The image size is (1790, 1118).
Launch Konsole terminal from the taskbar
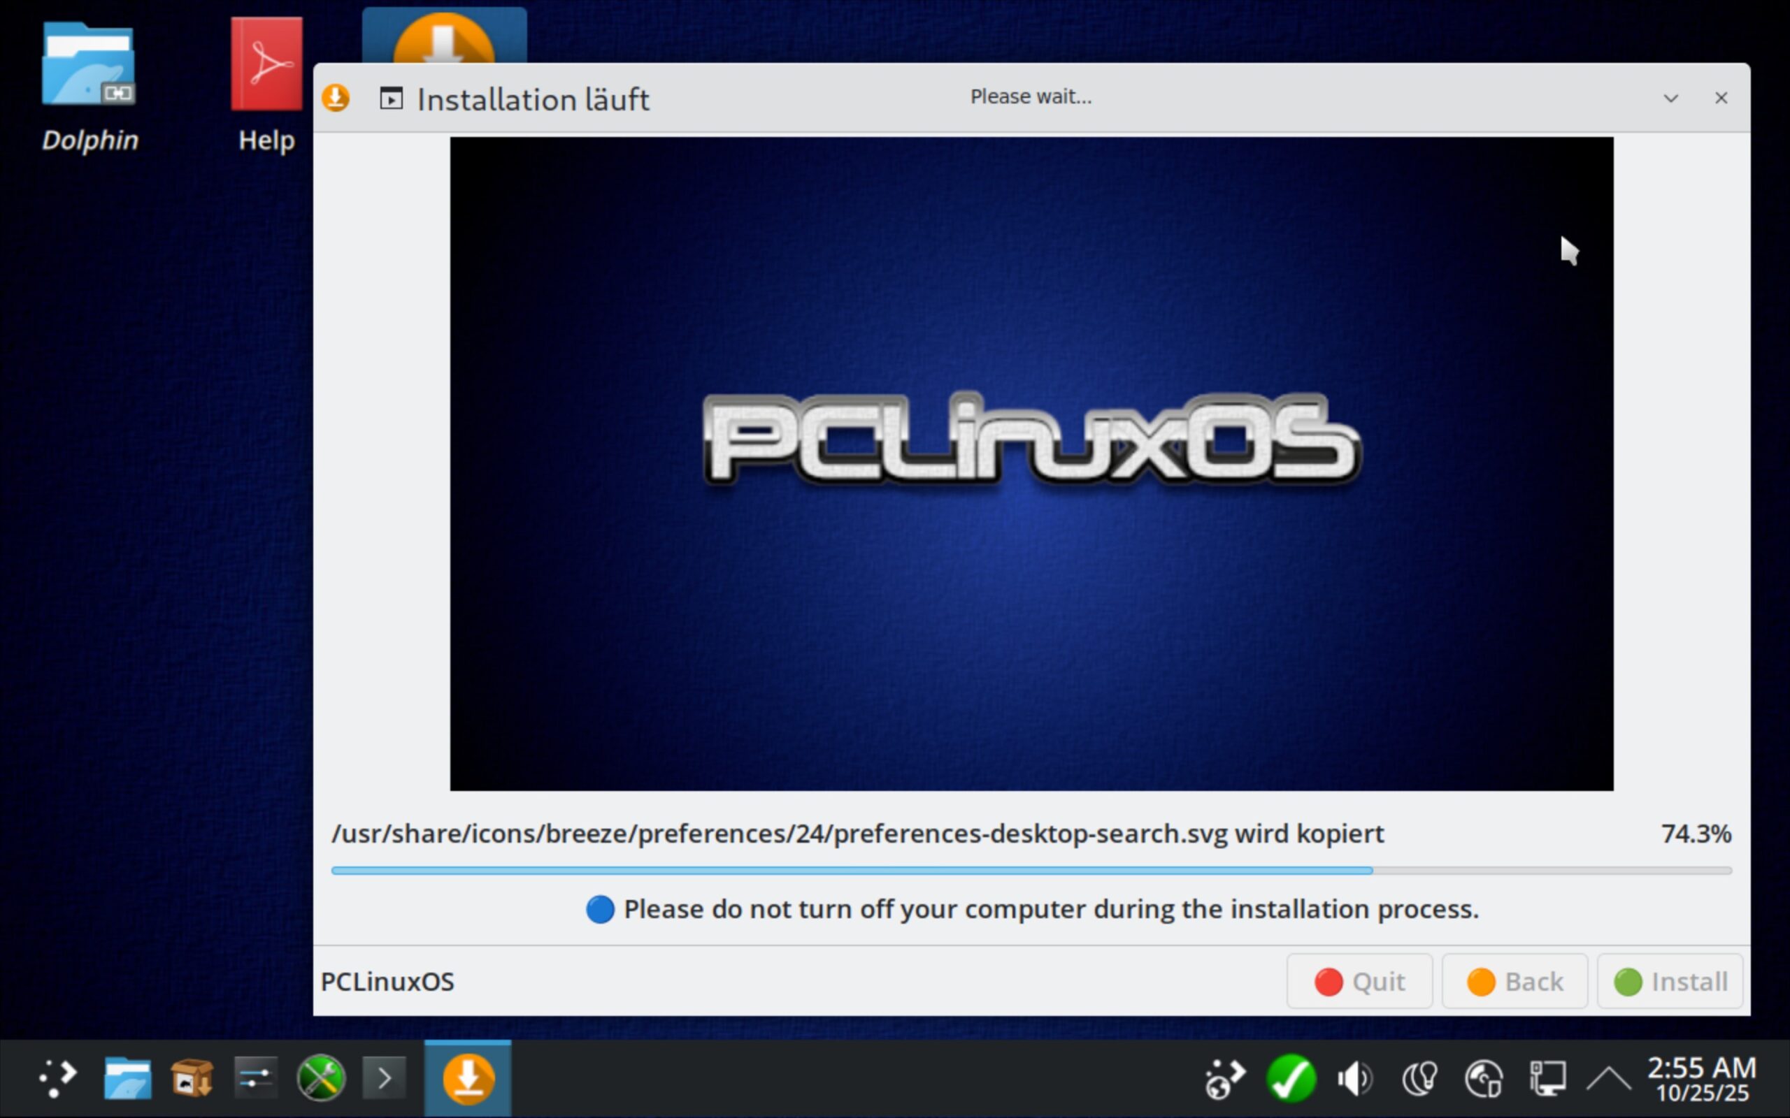click(x=384, y=1078)
